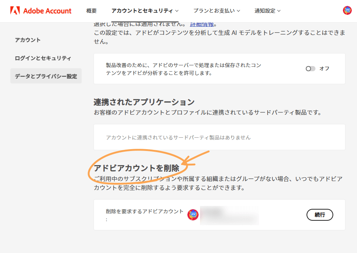Click the 連携されたアプリケーション heading
Image resolution: width=357 pixels, height=253 pixels.
tap(144, 102)
